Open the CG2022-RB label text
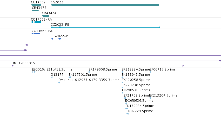The height and width of the screenshot is (115, 221). click(x=60, y=24)
